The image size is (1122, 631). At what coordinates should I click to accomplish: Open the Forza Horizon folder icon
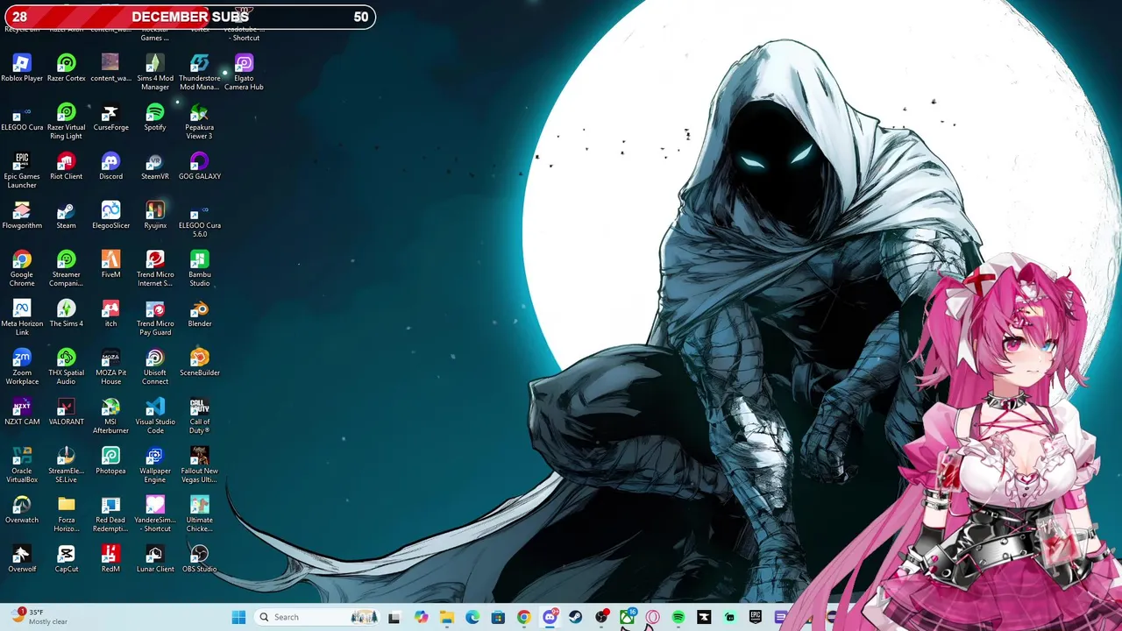67,514
